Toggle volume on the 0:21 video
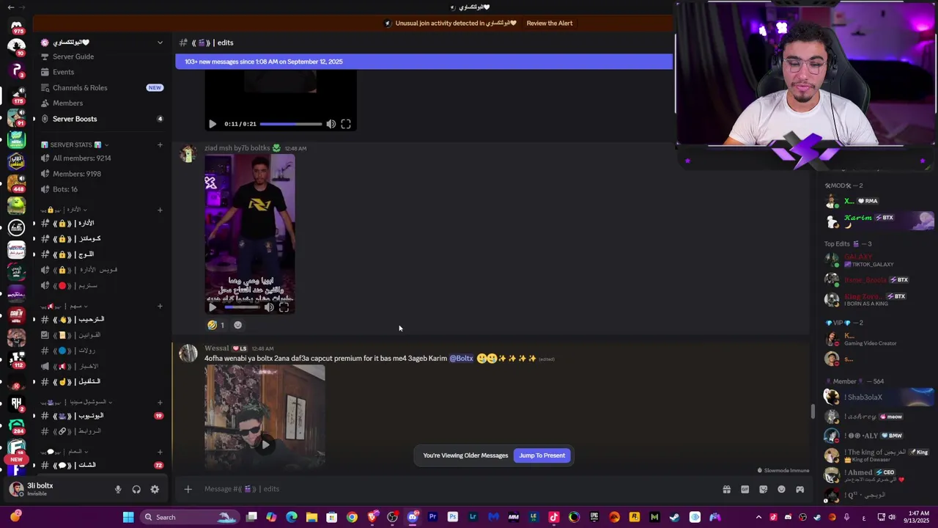Viewport: 938px width, 528px height. tap(331, 124)
